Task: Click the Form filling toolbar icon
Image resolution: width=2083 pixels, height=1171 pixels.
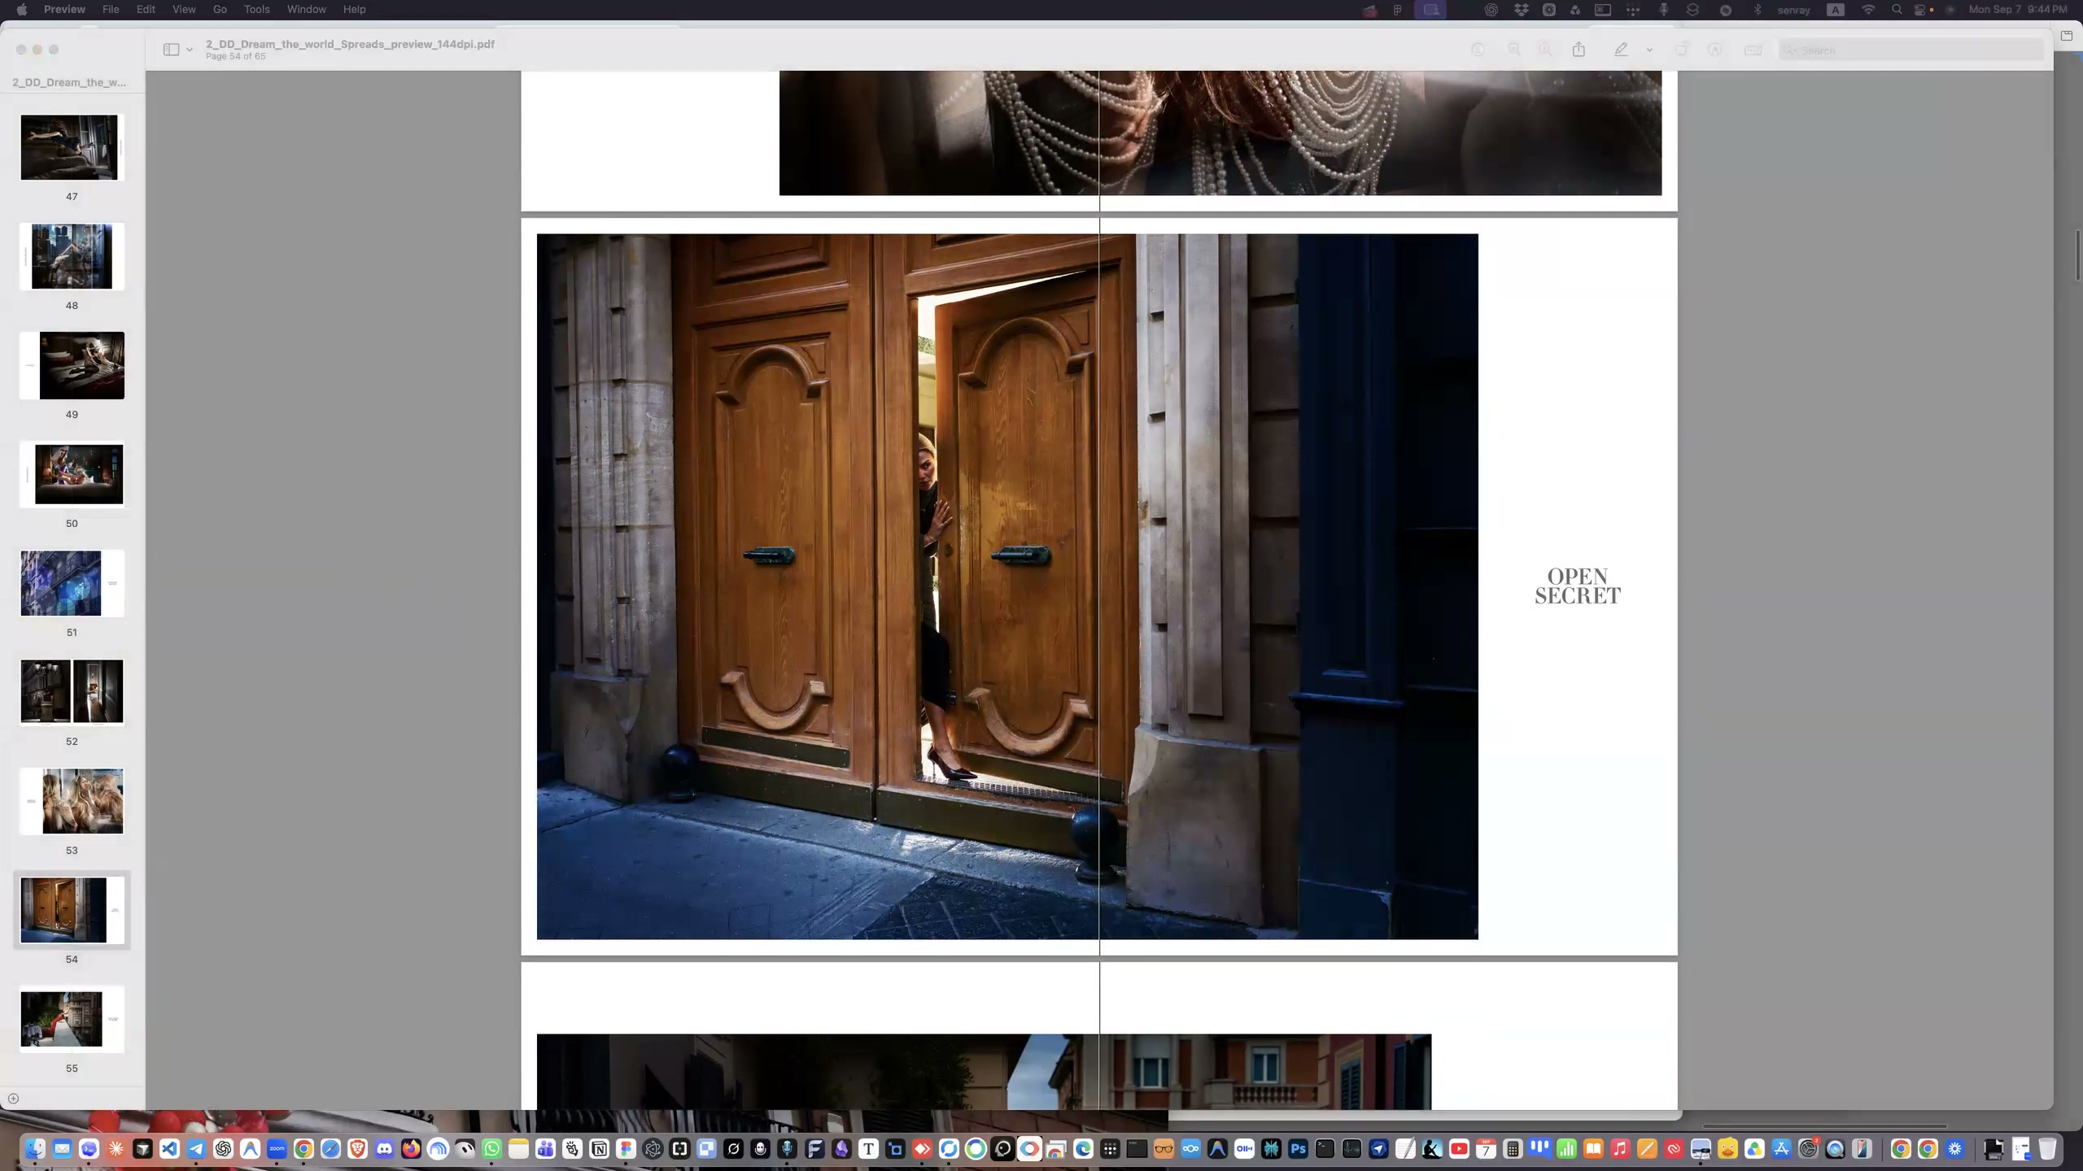Action: (x=1753, y=50)
